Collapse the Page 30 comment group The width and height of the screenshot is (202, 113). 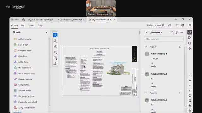146,93
